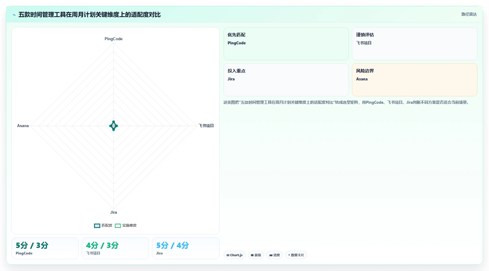Click the 5分 / 3分 PingCode score card
This screenshot has width=489, height=271.
(45, 248)
